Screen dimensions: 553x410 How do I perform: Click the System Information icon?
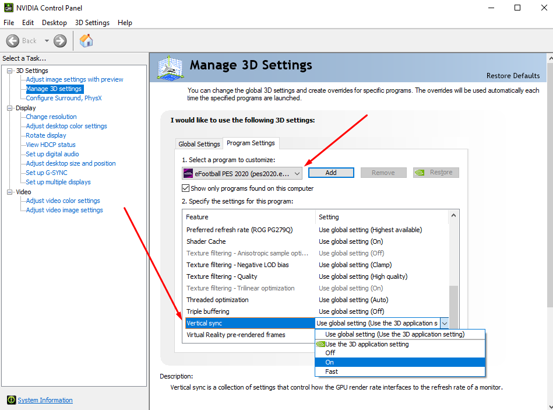[x=11, y=400]
